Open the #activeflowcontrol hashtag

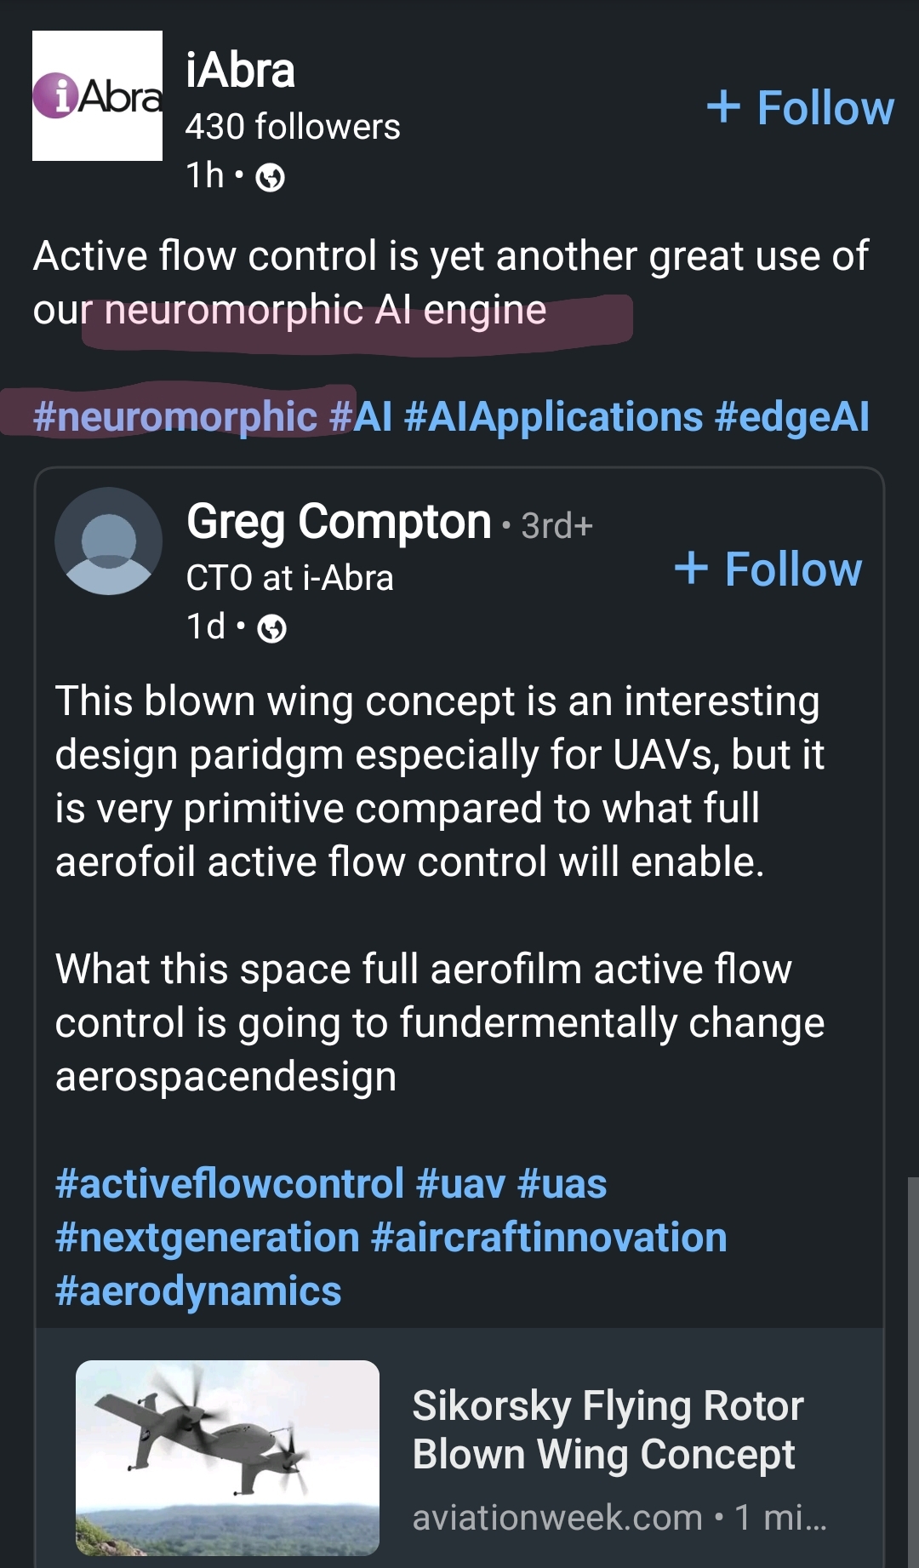(x=230, y=1184)
